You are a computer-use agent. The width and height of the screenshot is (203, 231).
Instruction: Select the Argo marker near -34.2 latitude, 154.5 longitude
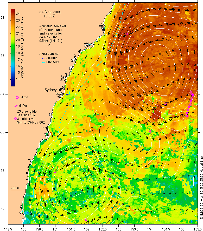click(165, 103)
